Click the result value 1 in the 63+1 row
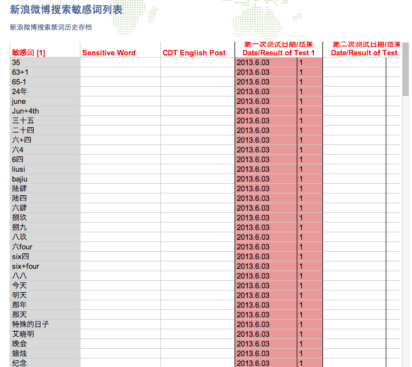This screenshot has width=412, height=367. [301, 72]
